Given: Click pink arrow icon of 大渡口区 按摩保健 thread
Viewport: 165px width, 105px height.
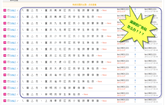Looking at the screenshot, I should coord(5,62).
